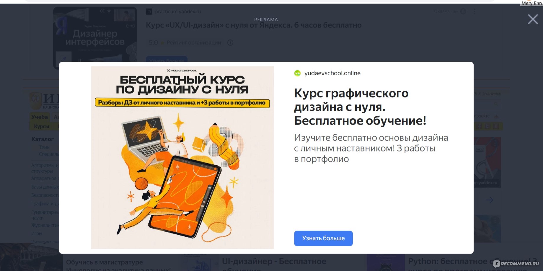This screenshot has height=271, width=543.
Task: Open the free design course banner image
Action: point(182,158)
